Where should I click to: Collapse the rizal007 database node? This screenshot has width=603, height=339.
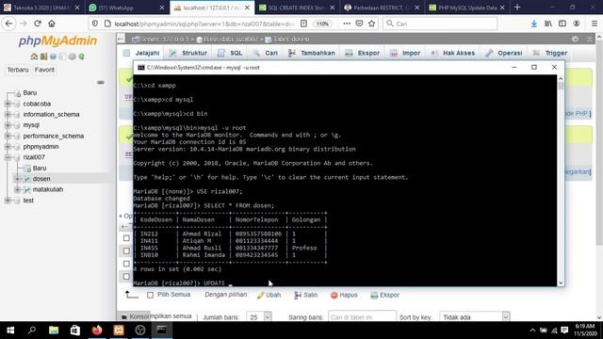pos(8,157)
